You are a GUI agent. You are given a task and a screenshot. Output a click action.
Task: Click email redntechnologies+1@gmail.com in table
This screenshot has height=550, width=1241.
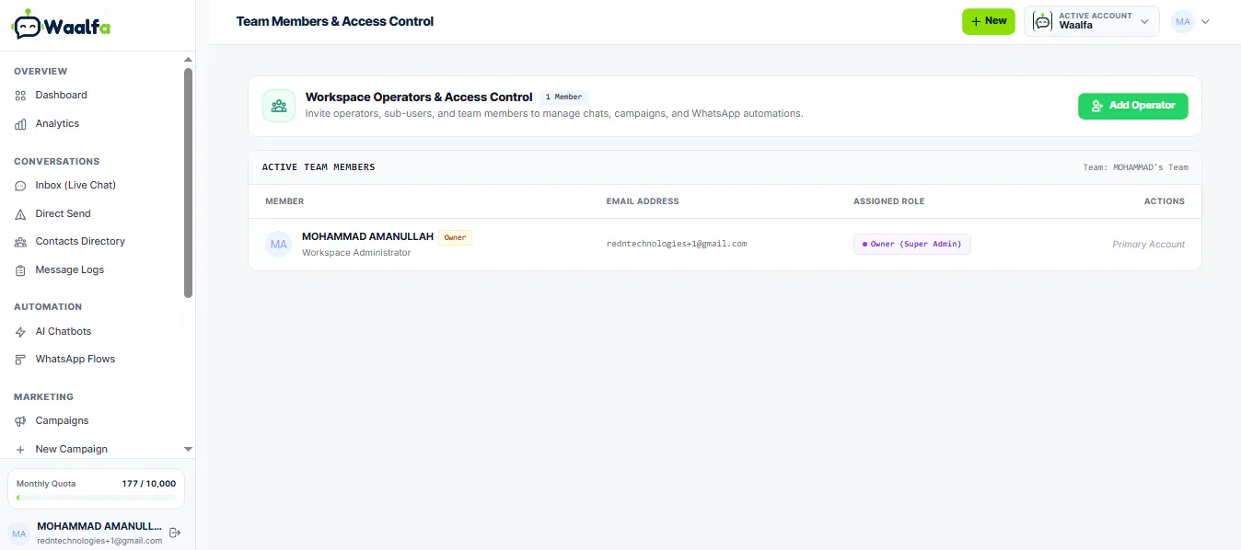[677, 245]
